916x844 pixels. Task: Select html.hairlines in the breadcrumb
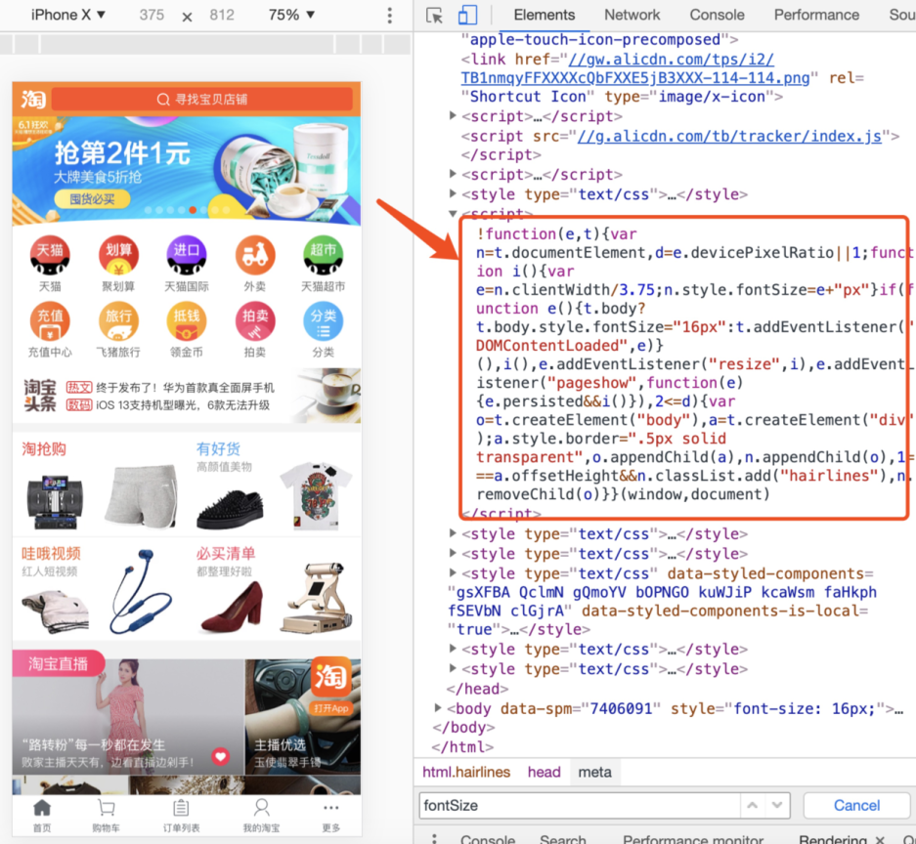(x=466, y=773)
